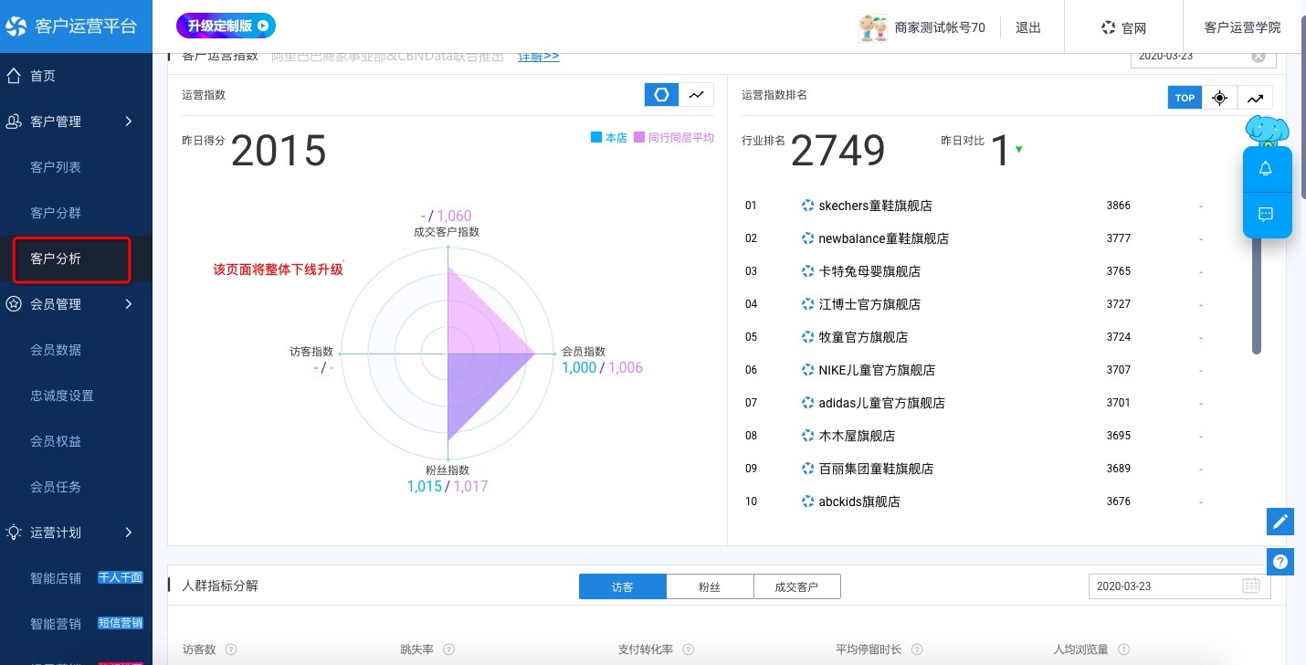Open the 详解>> link
The image size is (1306, 665).
coord(539,57)
